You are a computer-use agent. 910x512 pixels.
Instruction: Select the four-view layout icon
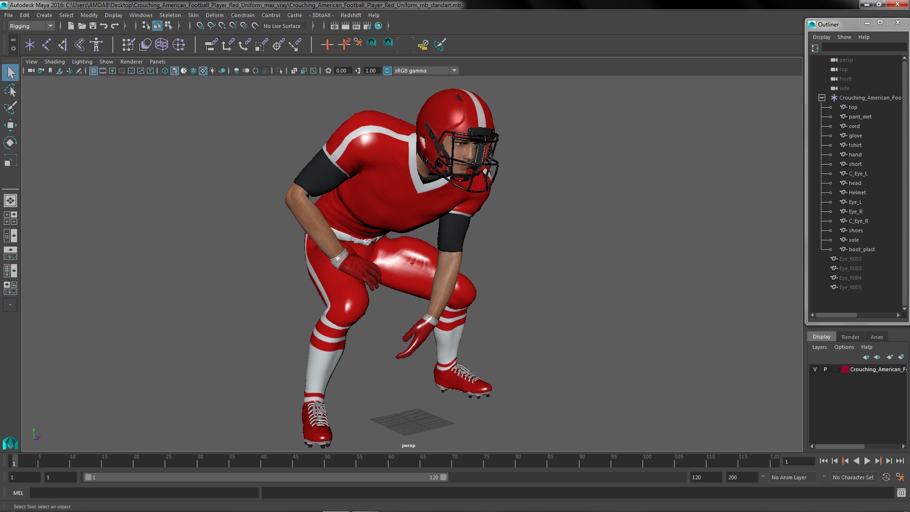tap(10, 218)
